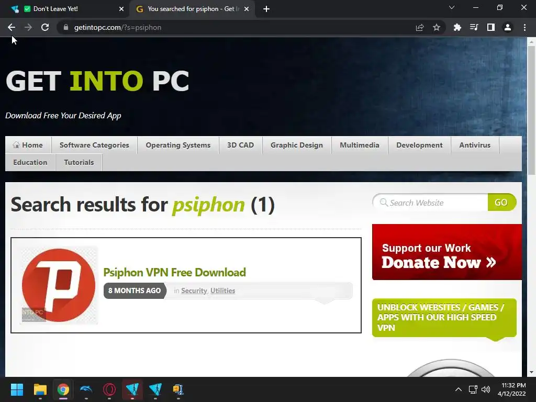
Task: Share this page icon in address bar
Action: [419, 27]
